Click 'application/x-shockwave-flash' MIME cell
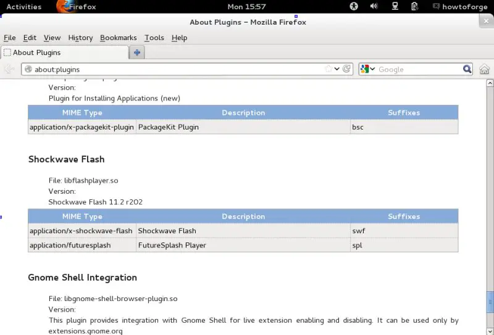This screenshot has width=494, height=335. pyautogui.click(x=81, y=231)
